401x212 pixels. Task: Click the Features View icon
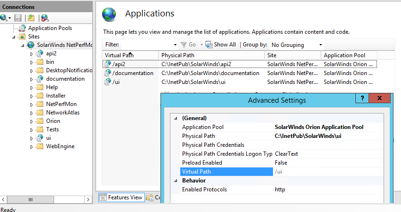point(103,197)
